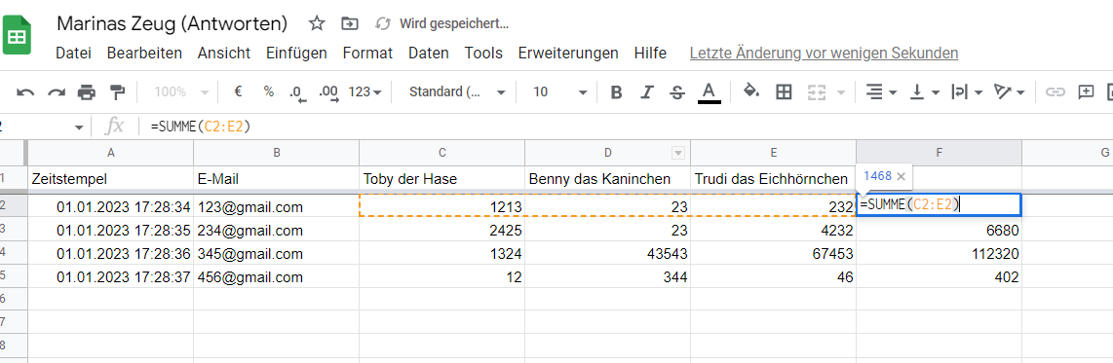The height and width of the screenshot is (363, 1113).
Task: Open text rotation dropdown
Action: 1010,92
